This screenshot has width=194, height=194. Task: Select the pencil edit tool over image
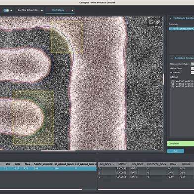click(158, 22)
